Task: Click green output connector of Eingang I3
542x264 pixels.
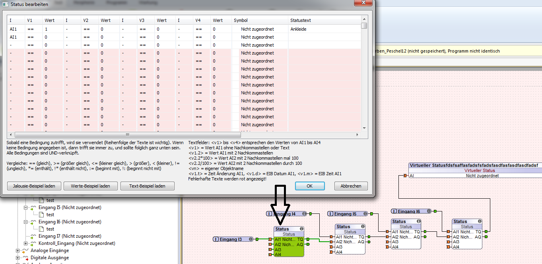Action: coord(257,239)
